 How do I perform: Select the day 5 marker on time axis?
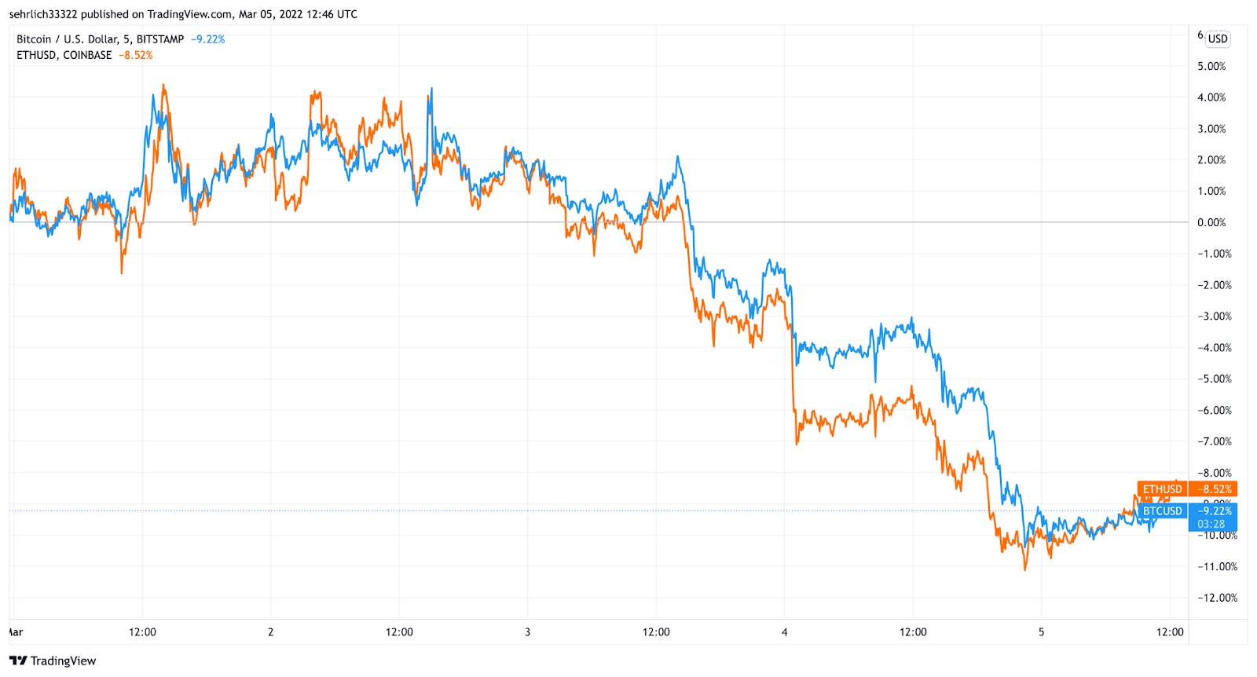pos(1042,632)
